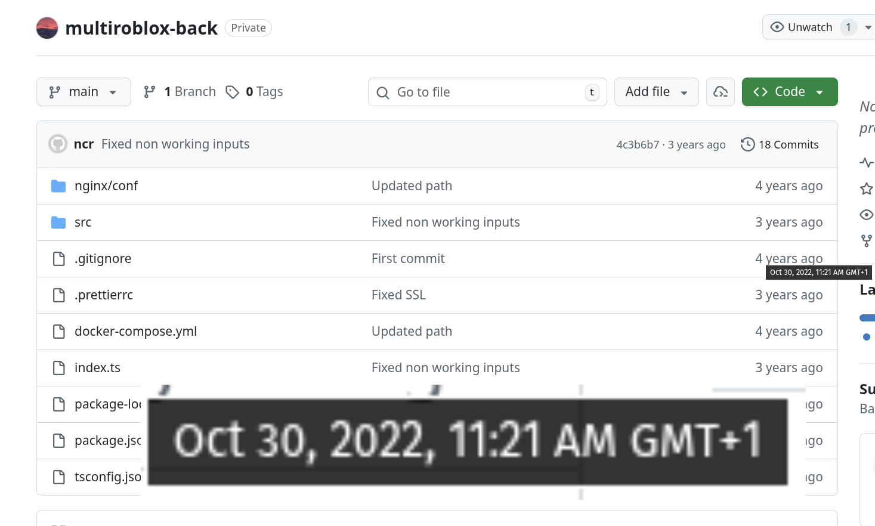Open the src folder icon
This screenshot has height=526, width=875.
tap(58, 222)
